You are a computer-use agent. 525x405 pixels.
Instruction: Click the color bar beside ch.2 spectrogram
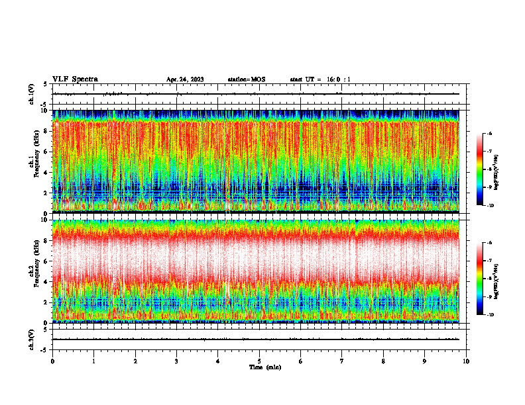pyautogui.click(x=480, y=279)
